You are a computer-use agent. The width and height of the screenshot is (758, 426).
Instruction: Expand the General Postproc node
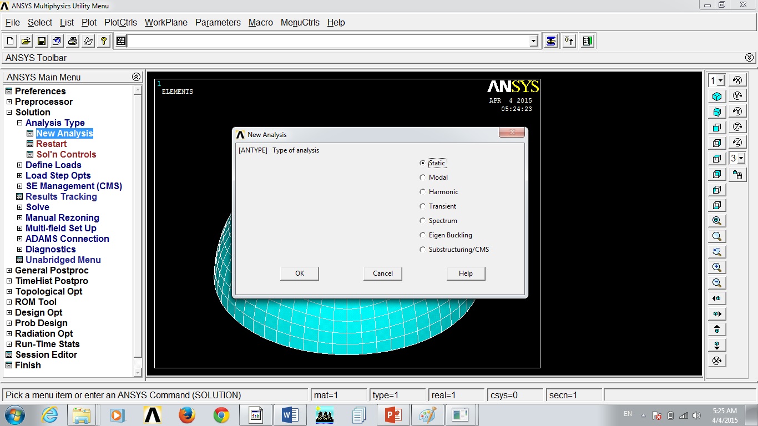point(9,271)
